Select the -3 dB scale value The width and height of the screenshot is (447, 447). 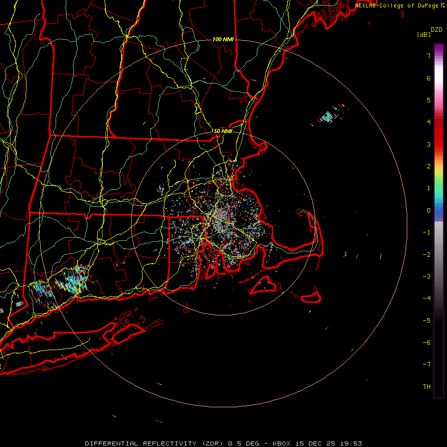(x=427, y=277)
